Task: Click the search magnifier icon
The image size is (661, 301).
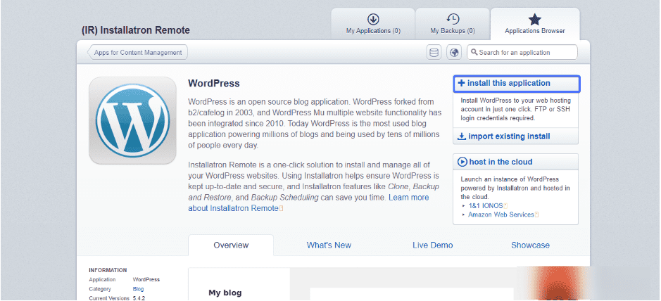Action: (474, 52)
